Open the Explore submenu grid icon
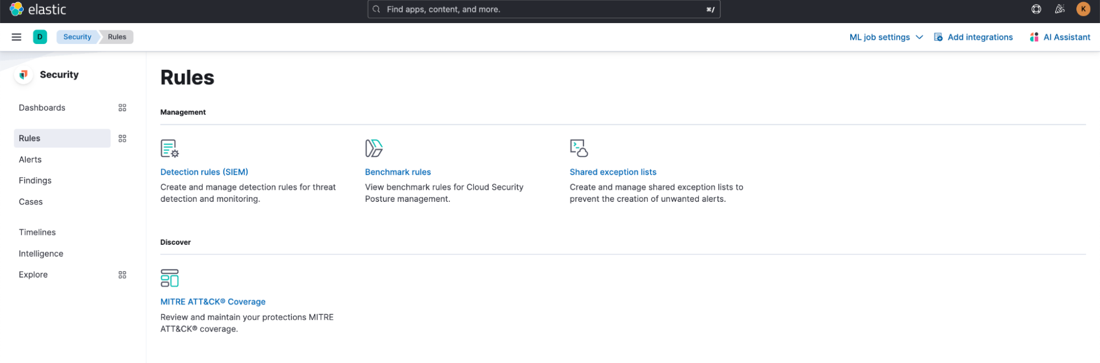The width and height of the screenshot is (1100, 363). click(x=122, y=275)
